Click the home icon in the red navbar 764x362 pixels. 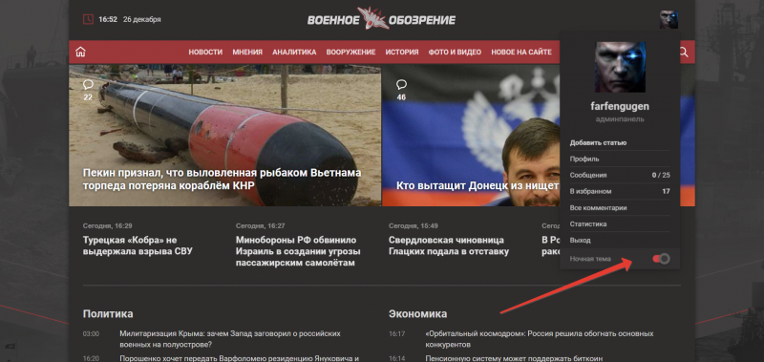click(x=80, y=53)
